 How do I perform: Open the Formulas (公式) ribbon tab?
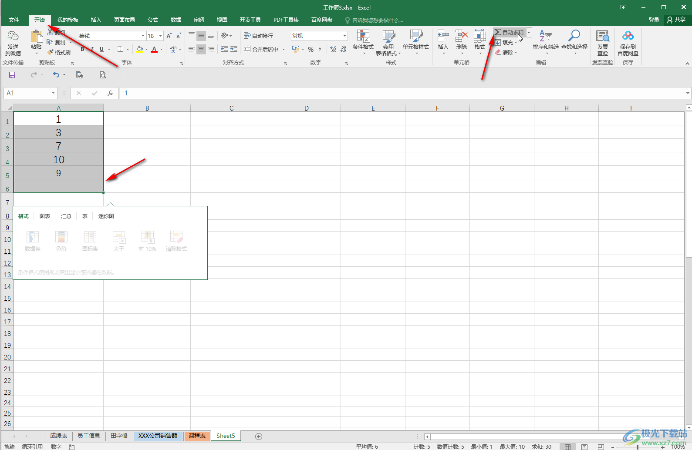[x=153, y=20]
